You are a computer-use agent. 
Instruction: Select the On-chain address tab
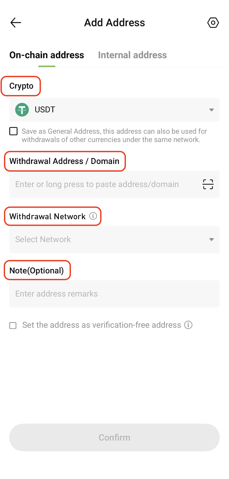pyautogui.click(x=47, y=55)
